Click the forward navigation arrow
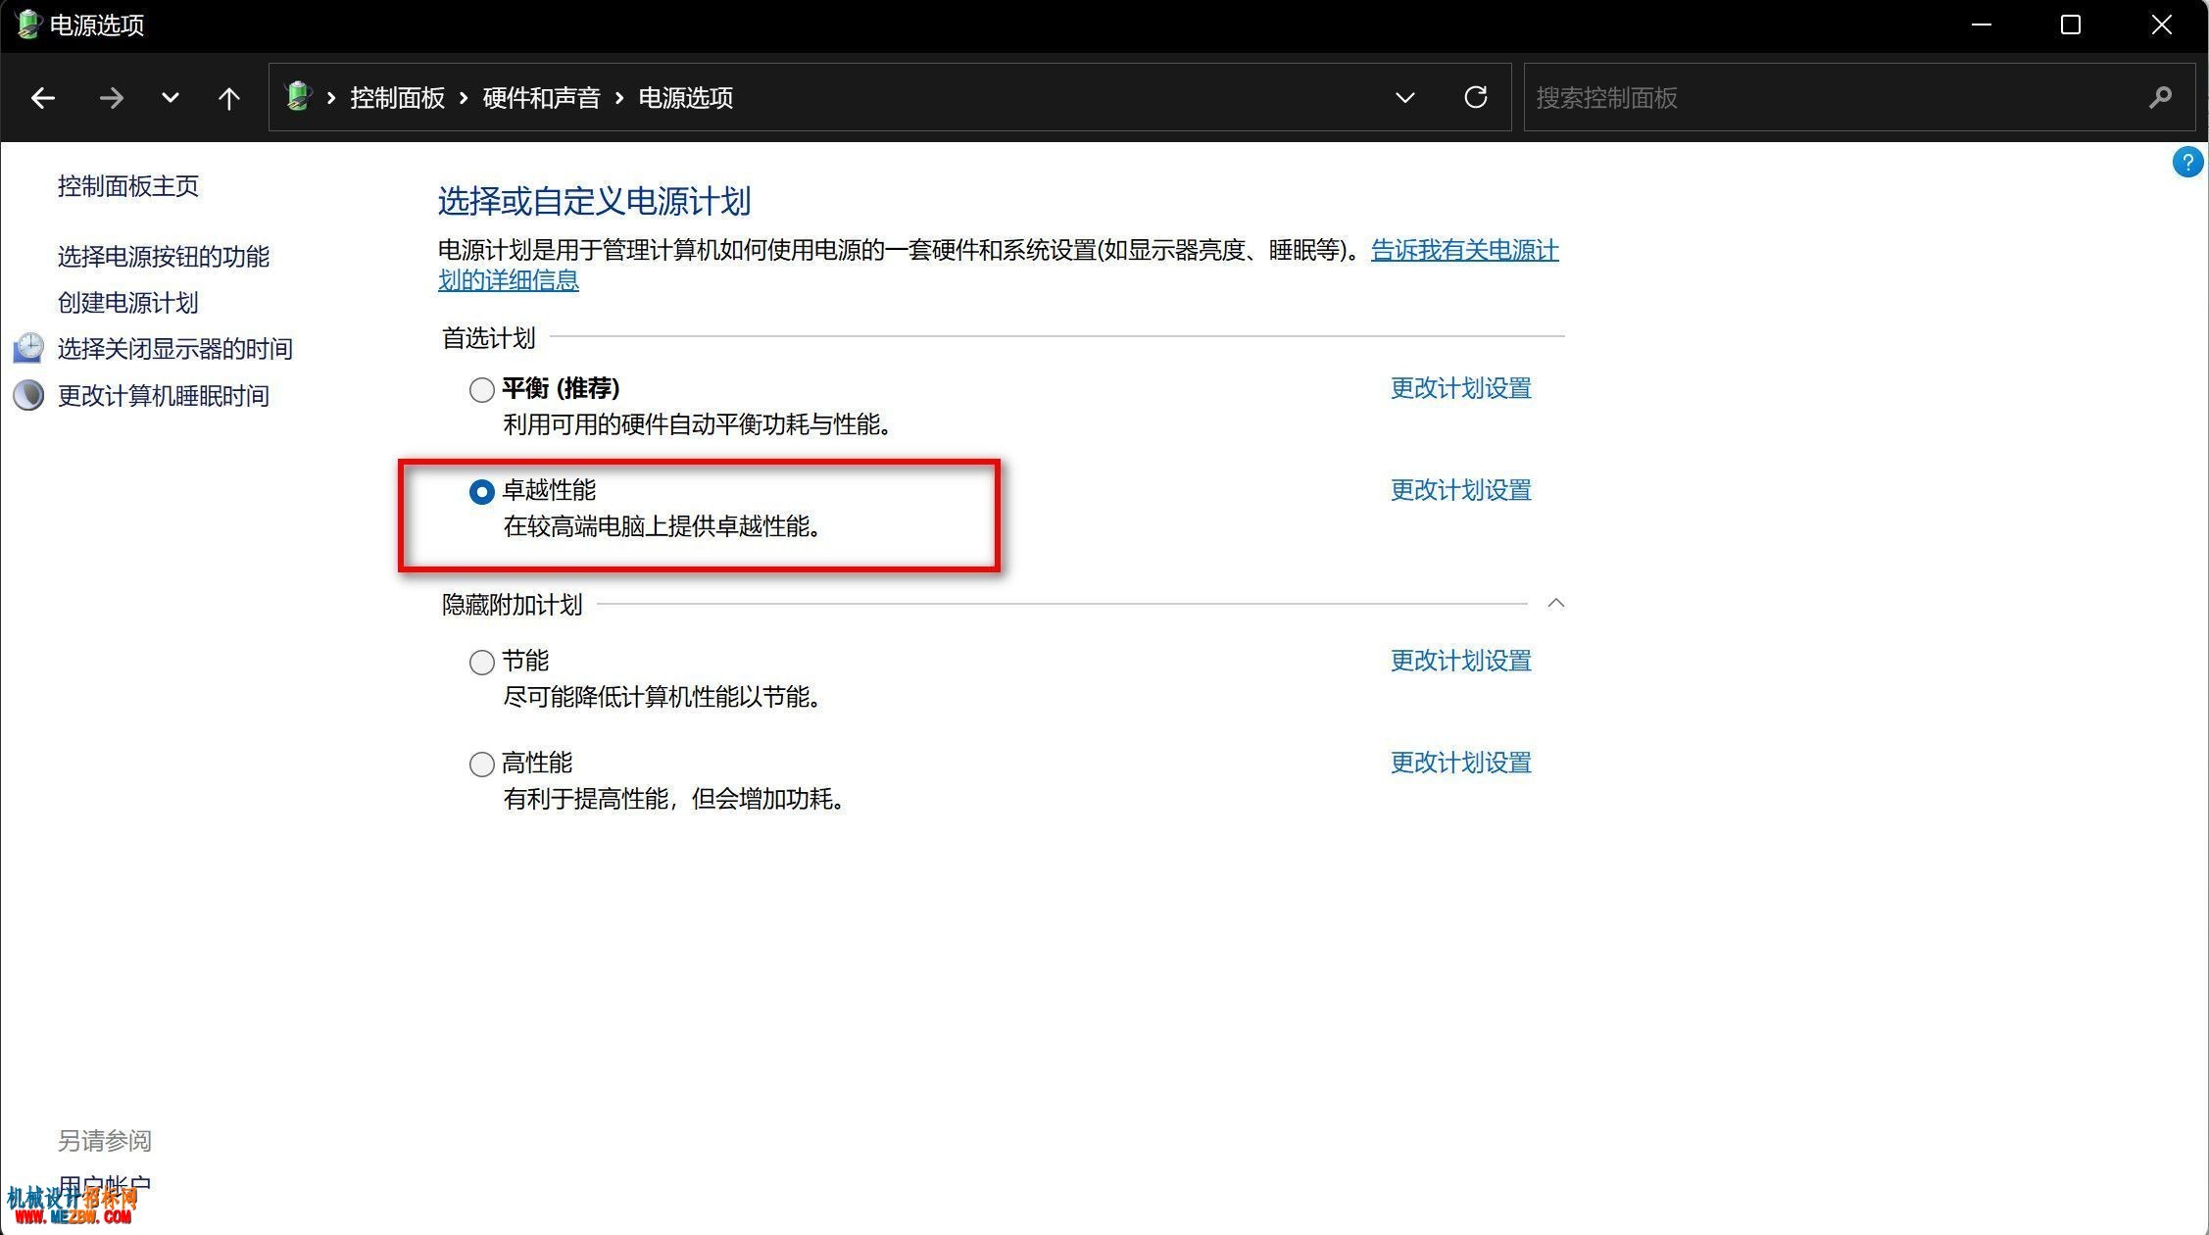2209x1235 pixels. pyautogui.click(x=111, y=98)
